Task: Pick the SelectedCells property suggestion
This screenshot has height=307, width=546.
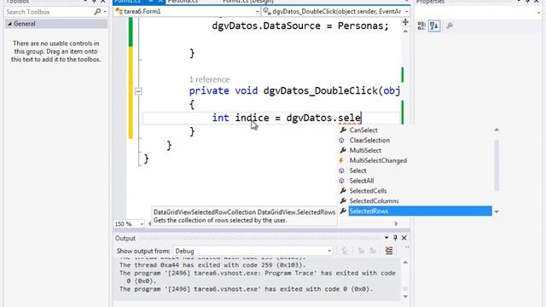Action: coord(368,191)
